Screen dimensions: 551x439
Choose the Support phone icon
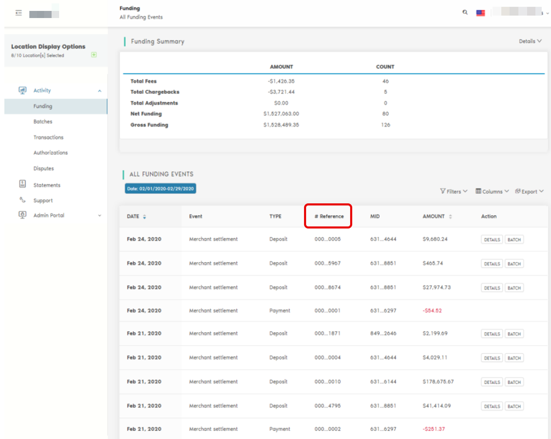point(23,200)
